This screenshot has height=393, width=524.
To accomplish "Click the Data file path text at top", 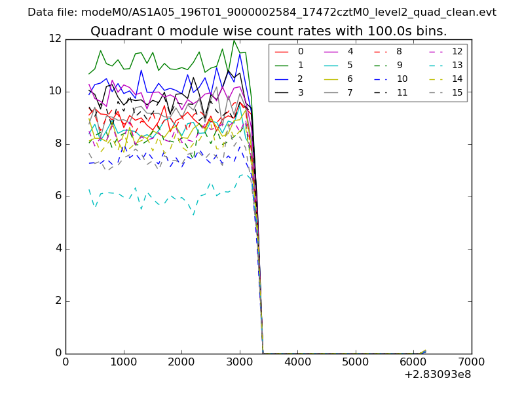I will (262, 12).
